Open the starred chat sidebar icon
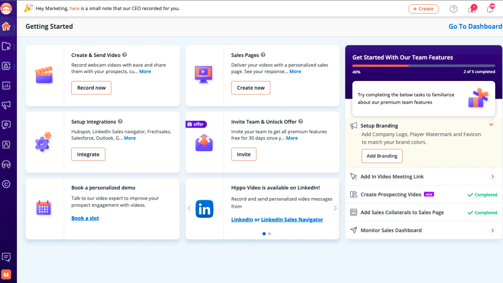 [6, 125]
